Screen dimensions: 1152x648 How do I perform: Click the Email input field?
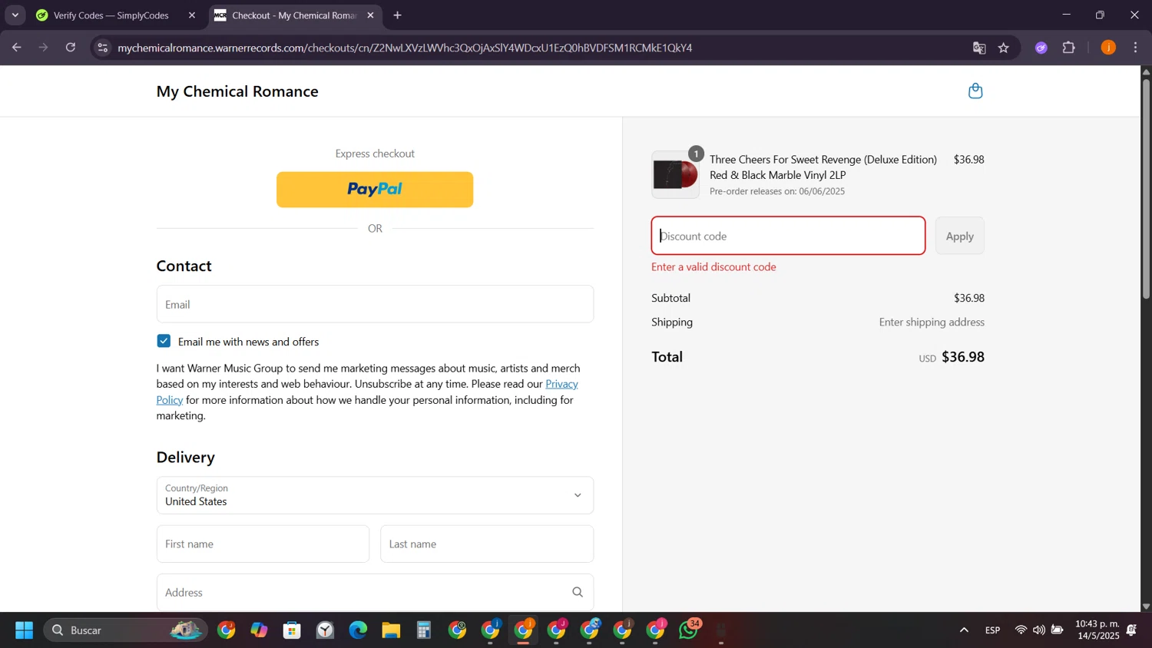tap(375, 304)
